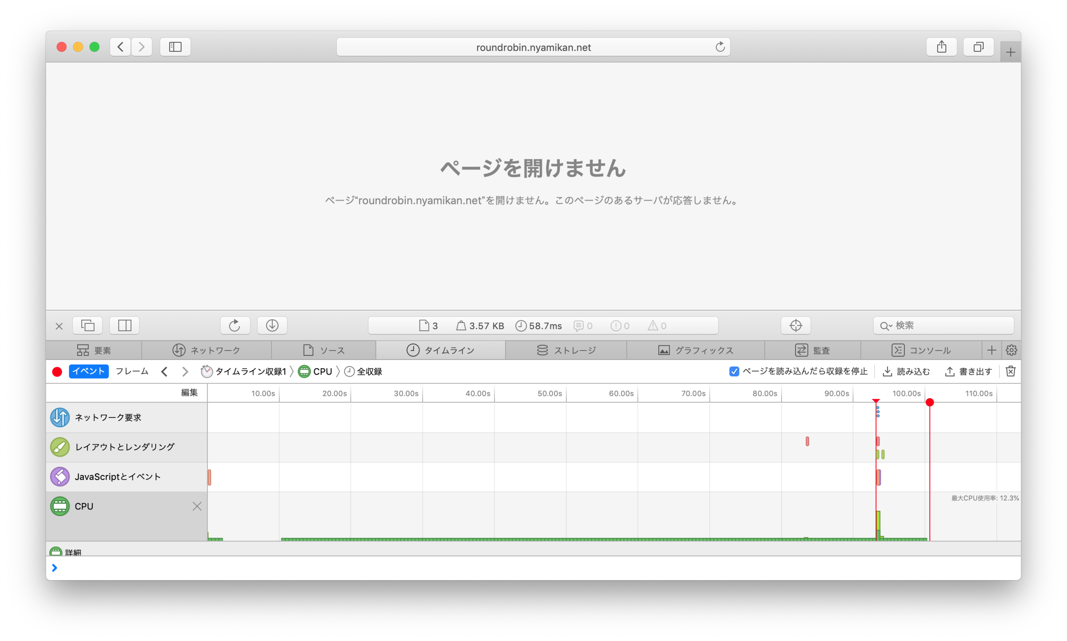Navigate forward in timeline path
The width and height of the screenshot is (1067, 641).
pos(185,372)
